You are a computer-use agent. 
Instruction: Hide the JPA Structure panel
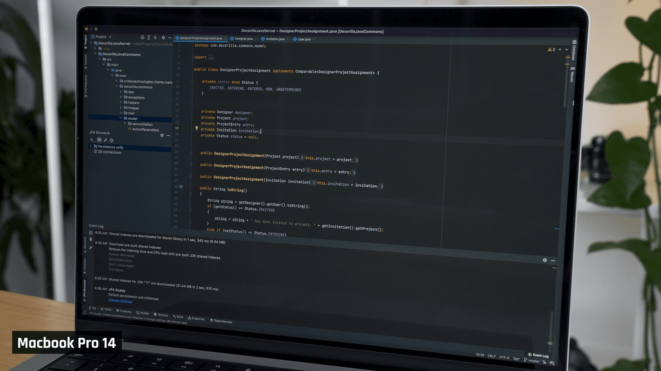pos(168,136)
